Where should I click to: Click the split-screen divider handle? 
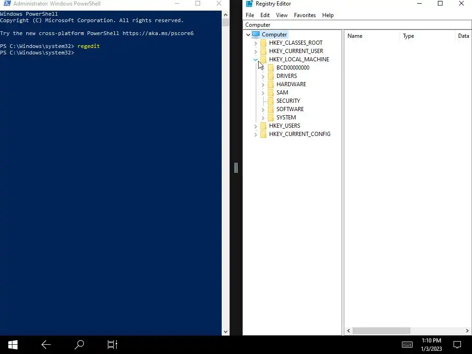236,168
